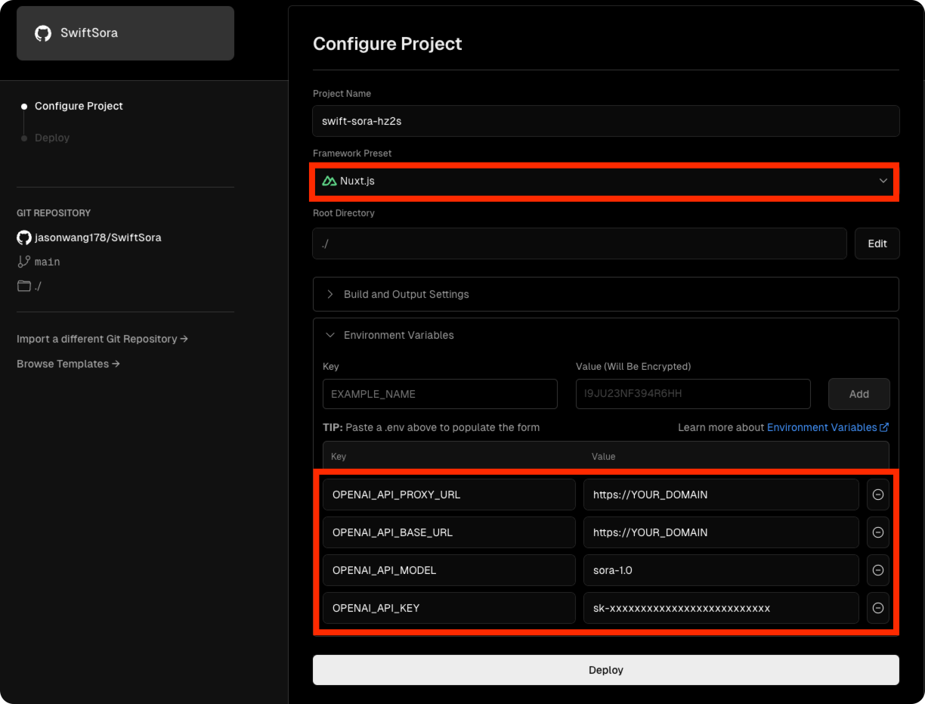Select the Deploy step in sidebar
Screen dimensions: 925x704
click(52, 138)
